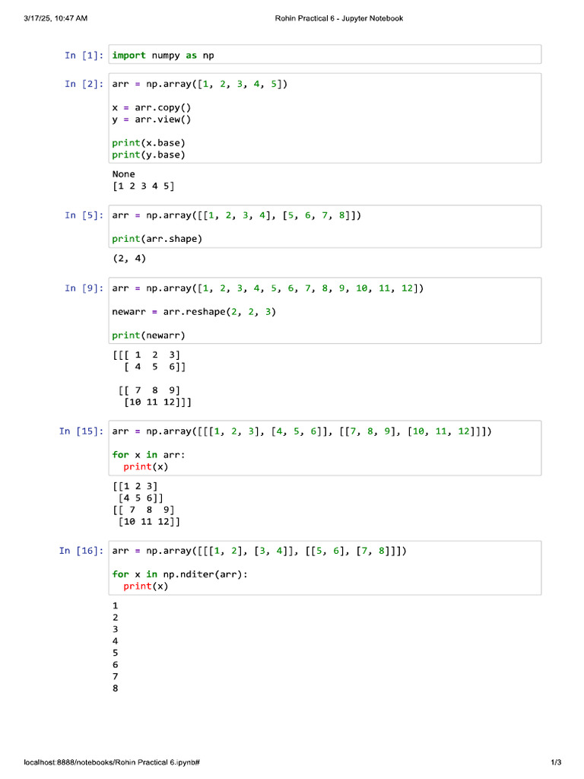Select the In [1] prompt label

pyautogui.click(x=84, y=55)
